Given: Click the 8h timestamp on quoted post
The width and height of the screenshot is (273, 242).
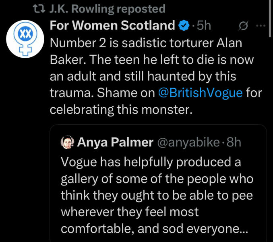Looking at the screenshot, I should pos(234,142).
